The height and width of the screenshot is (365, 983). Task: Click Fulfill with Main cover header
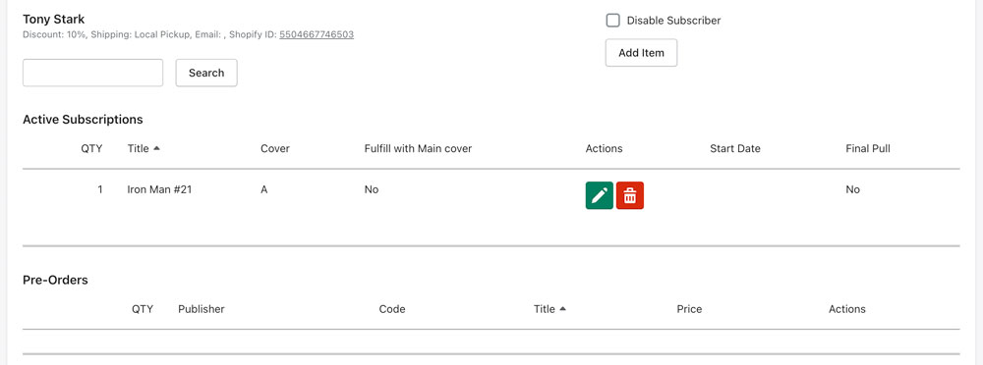[x=418, y=148]
